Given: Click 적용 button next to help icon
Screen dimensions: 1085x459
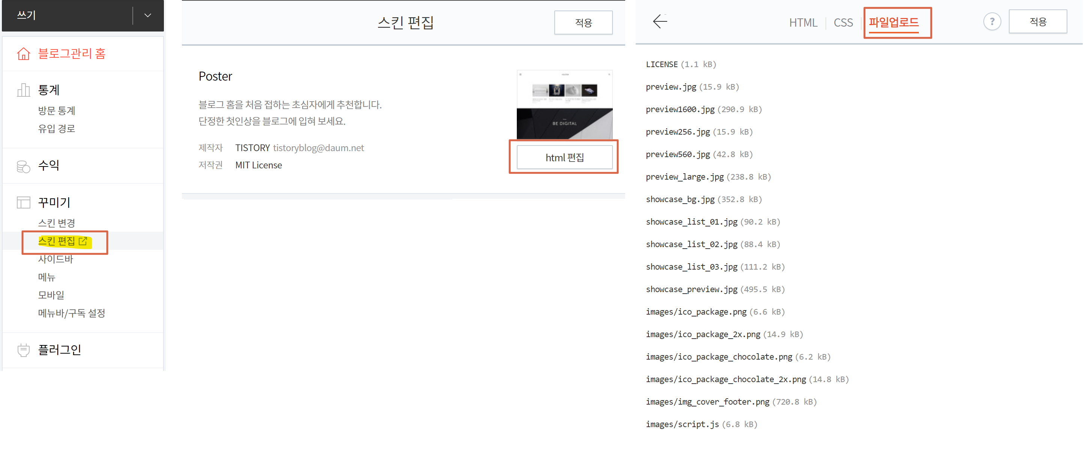Looking at the screenshot, I should click(x=1037, y=21).
